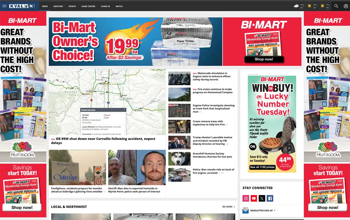Open the user account icon
This screenshot has height=220, width=350.
point(346,6)
